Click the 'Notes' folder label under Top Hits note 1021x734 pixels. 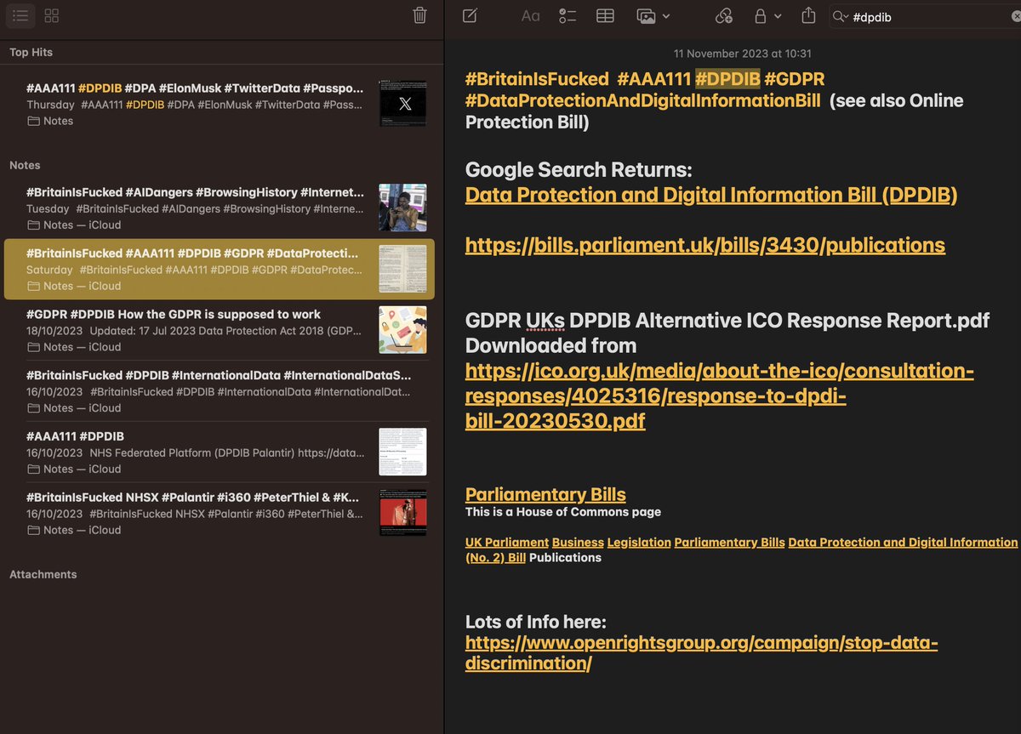pyautogui.click(x=58, y=121)
